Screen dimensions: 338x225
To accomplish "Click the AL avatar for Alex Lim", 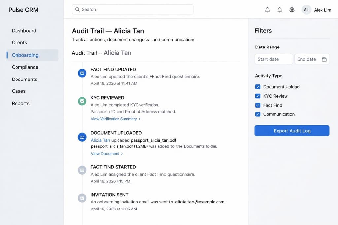I will click(306, 10).
